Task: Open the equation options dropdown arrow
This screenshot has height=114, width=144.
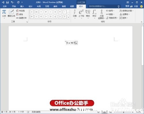Action: pos(76,43)
